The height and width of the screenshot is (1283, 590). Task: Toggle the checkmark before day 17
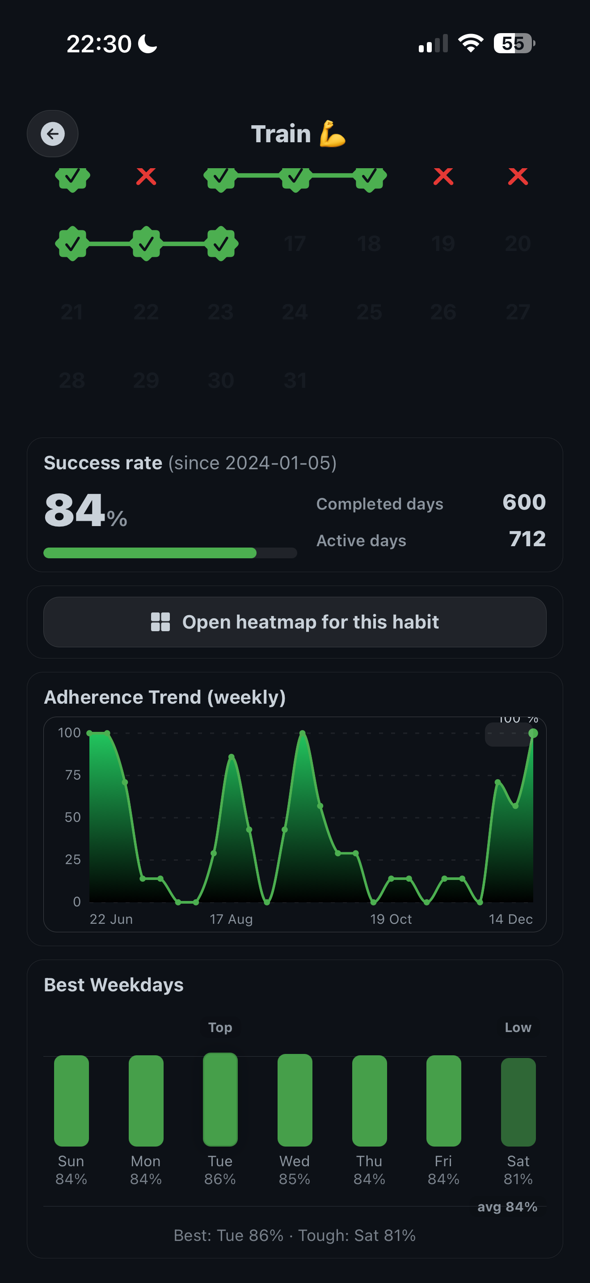221,243
